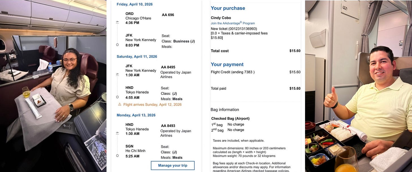
Task: Click flight number AA 8493
Action: pyautogui.click(x=168, y=126)
